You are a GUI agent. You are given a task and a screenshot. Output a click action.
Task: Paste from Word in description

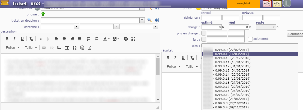coord(82,48)
